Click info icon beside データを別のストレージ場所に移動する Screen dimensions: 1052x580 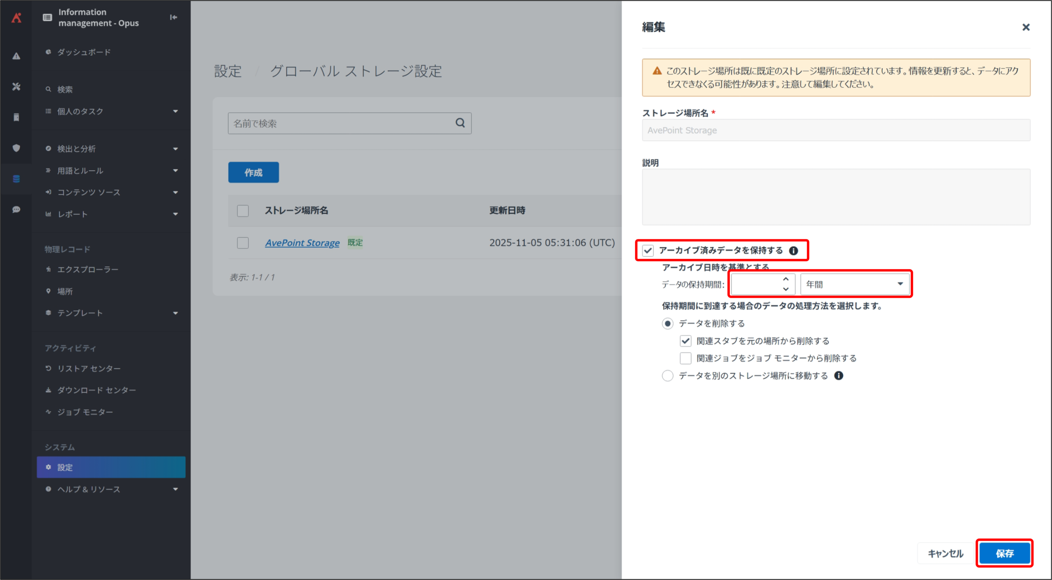(839, 376)
